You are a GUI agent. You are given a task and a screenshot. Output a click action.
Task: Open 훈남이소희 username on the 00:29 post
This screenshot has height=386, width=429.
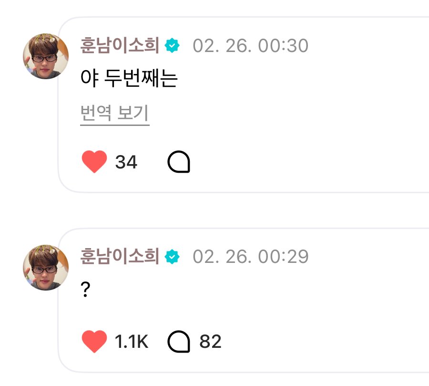(x=120, y=257)
